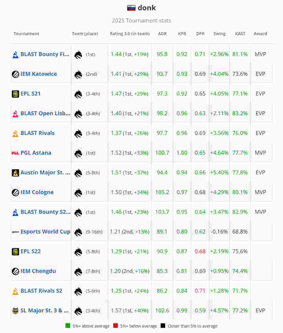Click the Austin Major tournament logo
Image resolution: width=283 pixels, height=333 pixels.
click(x=15, y=173)
